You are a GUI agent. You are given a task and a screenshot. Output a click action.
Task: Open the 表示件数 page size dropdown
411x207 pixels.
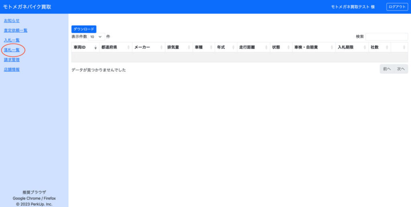tap(96, 37)
